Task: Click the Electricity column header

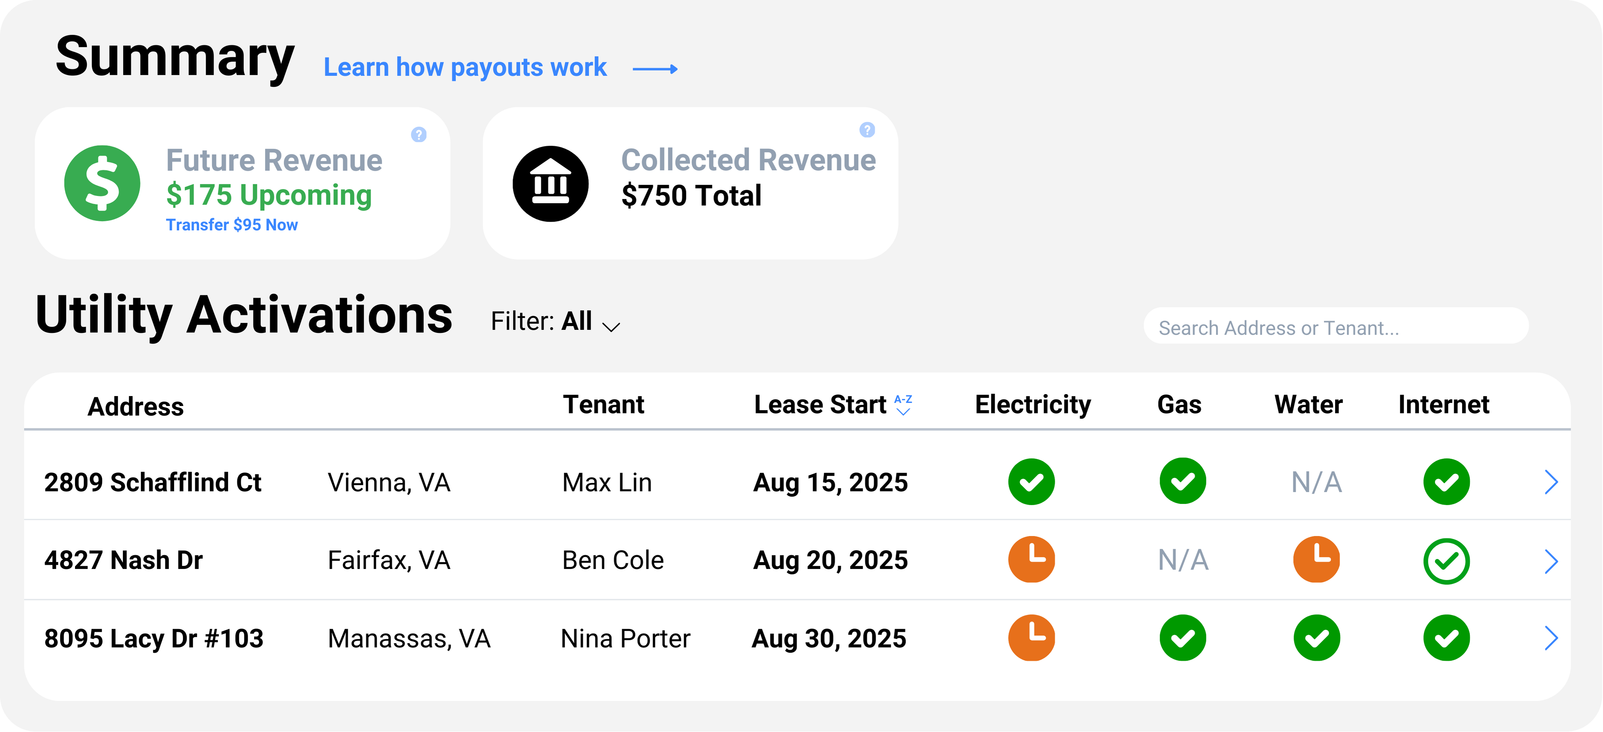Action: 1033,406
